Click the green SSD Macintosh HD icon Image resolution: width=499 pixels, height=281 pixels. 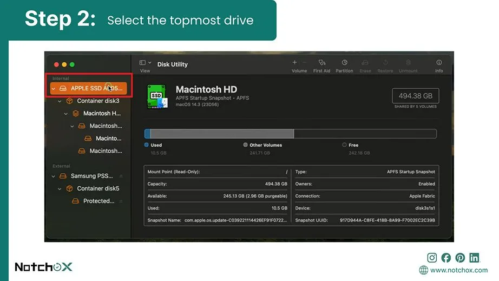(157, 96)
